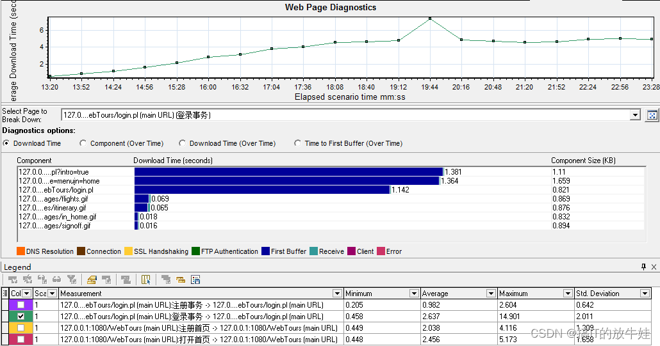Screen dimensions: 660x346
Task: Click the 1.659 component size value
Action: click(561, 181)
